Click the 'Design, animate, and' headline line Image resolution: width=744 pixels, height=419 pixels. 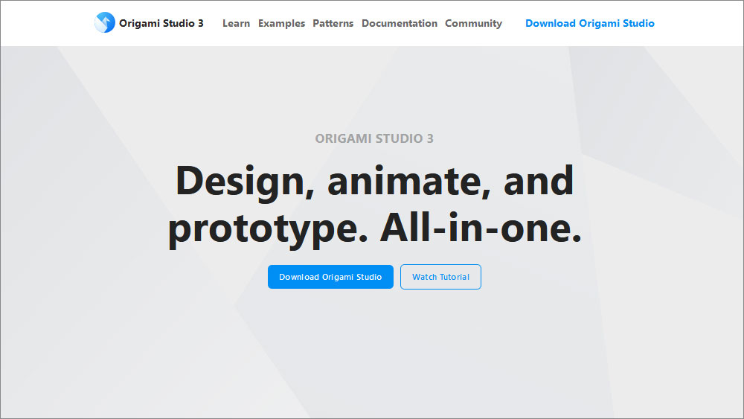pyautogui.click(x=374, y=182)
